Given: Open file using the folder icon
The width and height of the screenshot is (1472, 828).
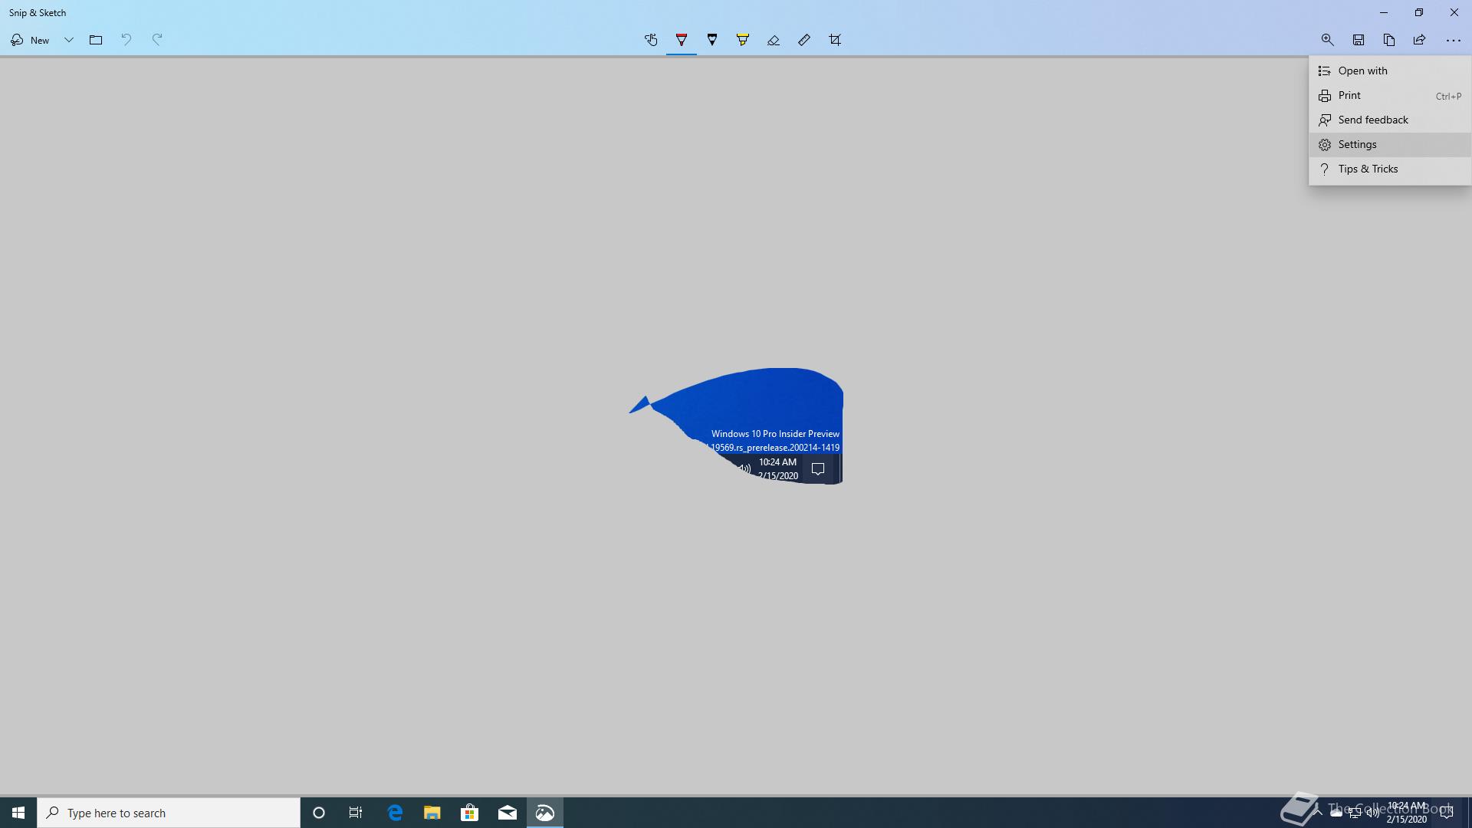Looking at the screenshot, I should click(x=96, y=40).
